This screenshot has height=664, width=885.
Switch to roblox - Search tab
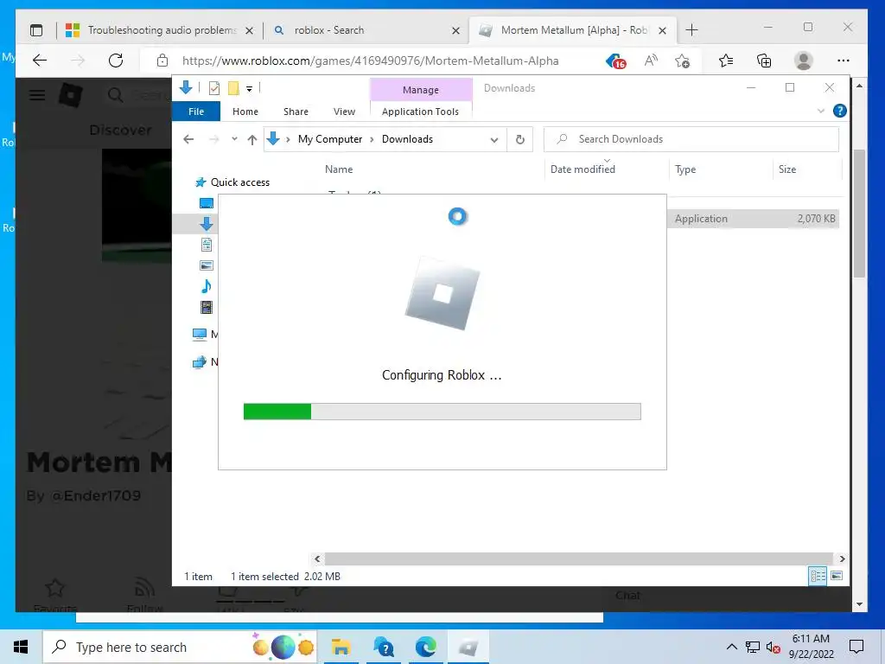(x=366, y=30)
